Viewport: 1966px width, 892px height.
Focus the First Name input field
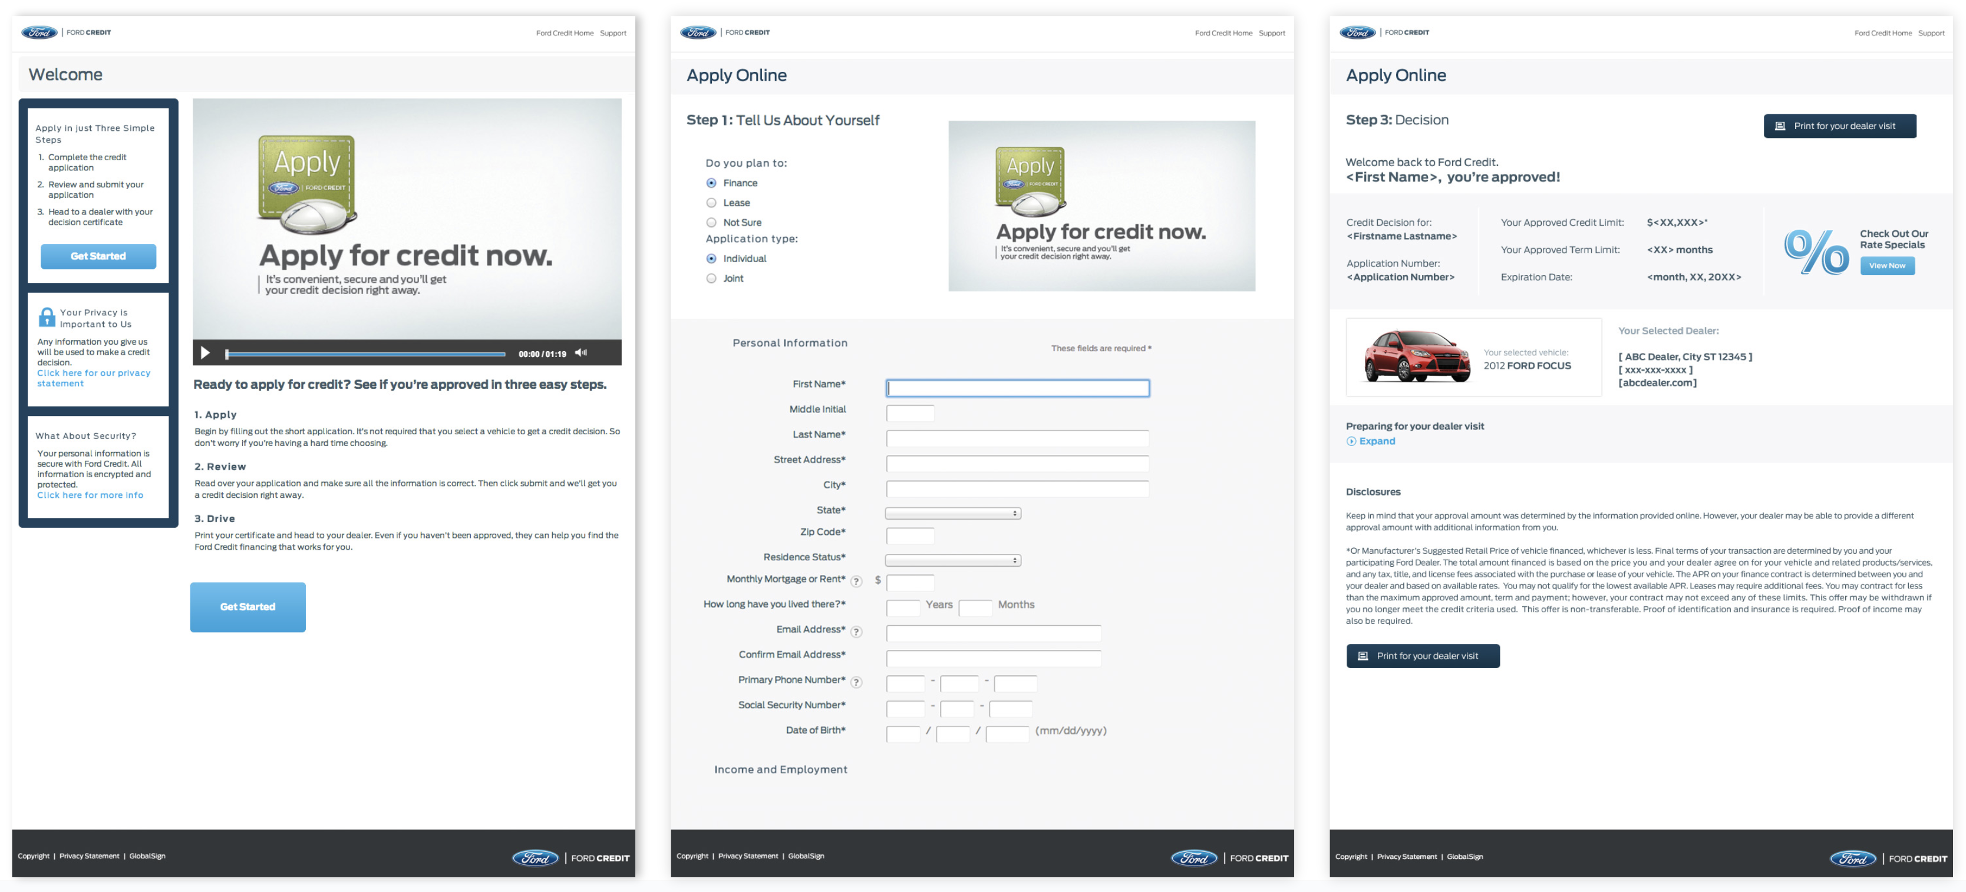pyautogui.click(x=1017, y=388)
